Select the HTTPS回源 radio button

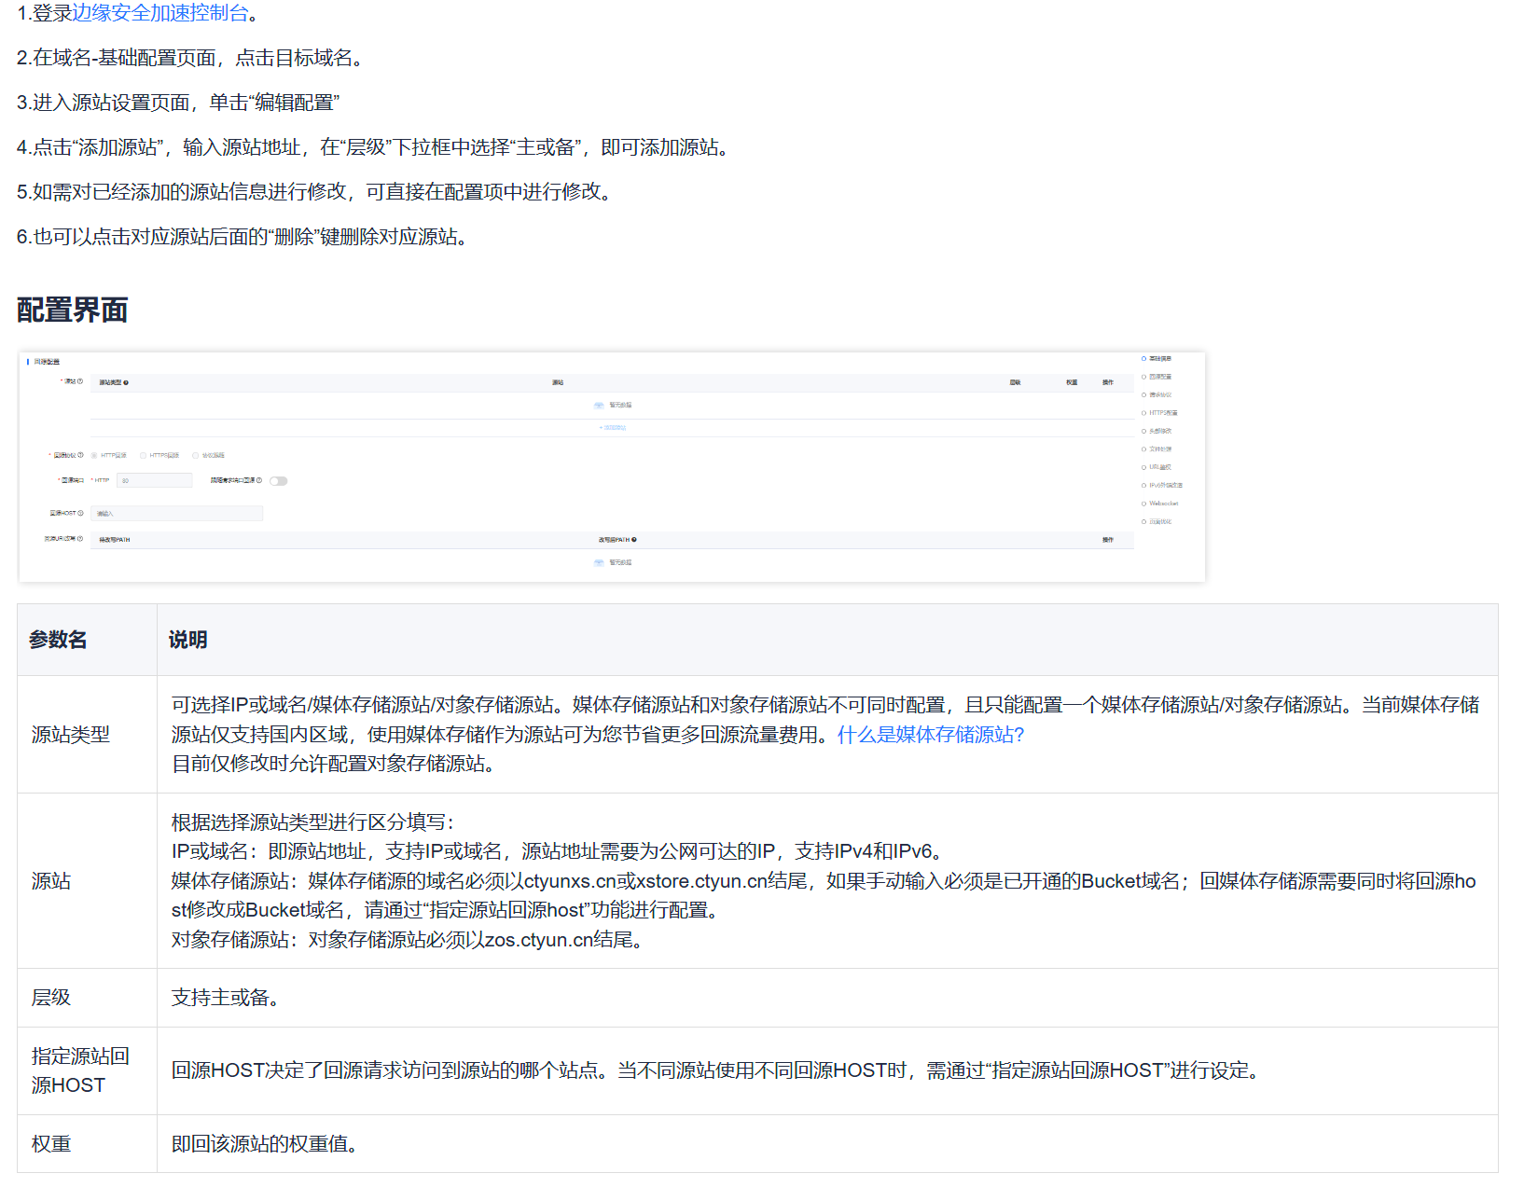pyautogui.click(x=143, y=455)
